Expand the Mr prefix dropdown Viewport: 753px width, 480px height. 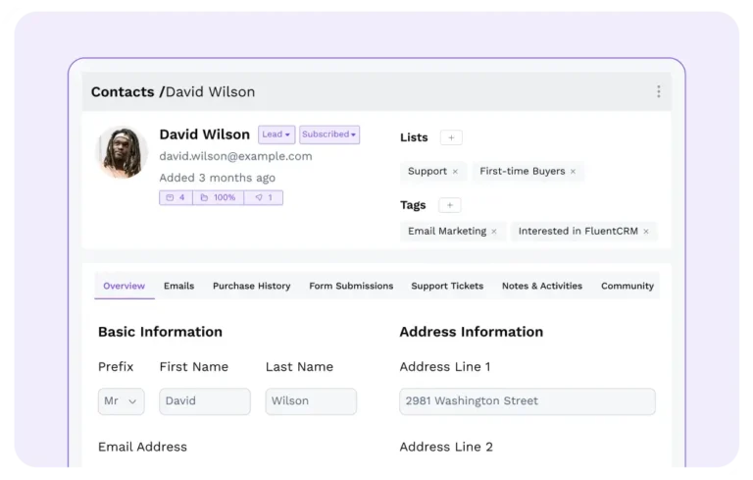coord(121,401)
